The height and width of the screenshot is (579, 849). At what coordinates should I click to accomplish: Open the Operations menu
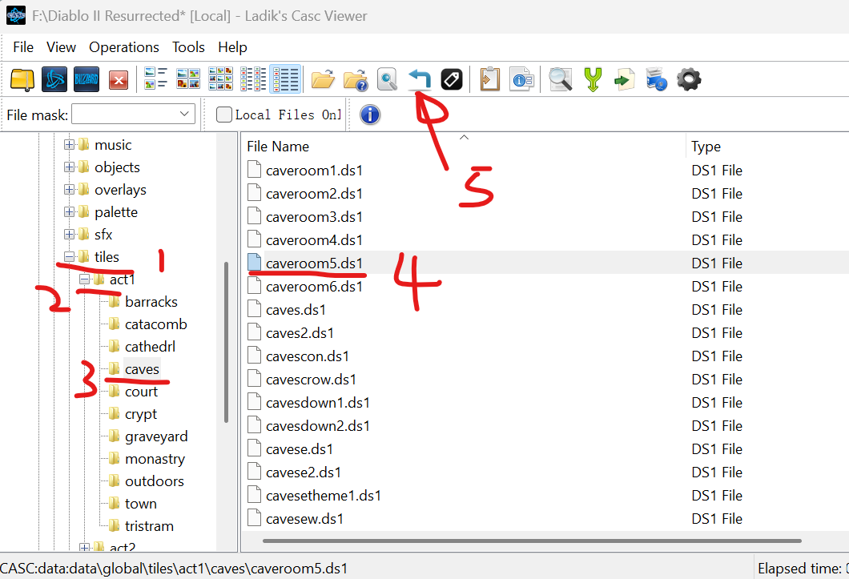124,47
